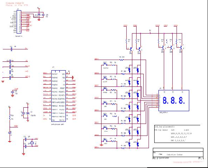Click the TEST pin label on J1
This screenshot has height=168, width=208.
(x=14, y=16)
